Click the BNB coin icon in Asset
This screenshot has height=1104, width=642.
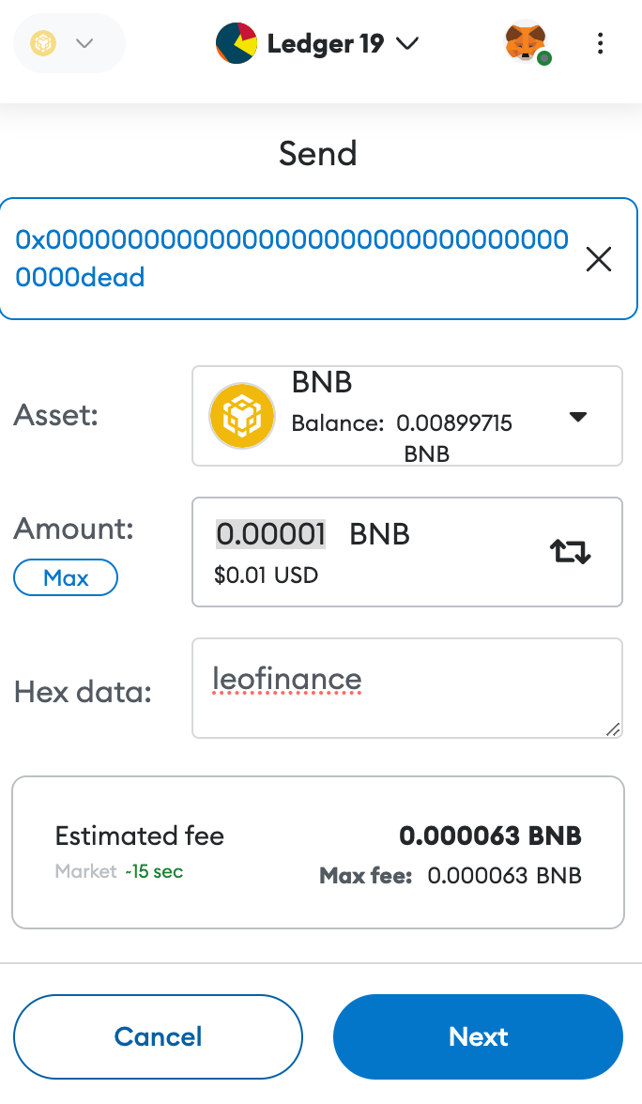(242, 416)
